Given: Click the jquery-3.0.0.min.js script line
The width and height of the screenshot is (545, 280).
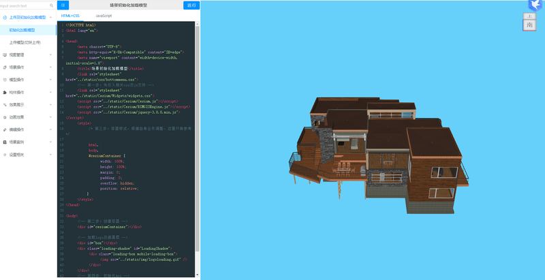Looking at the screenshot, I should pyautogui.click(x=129, y=112).
